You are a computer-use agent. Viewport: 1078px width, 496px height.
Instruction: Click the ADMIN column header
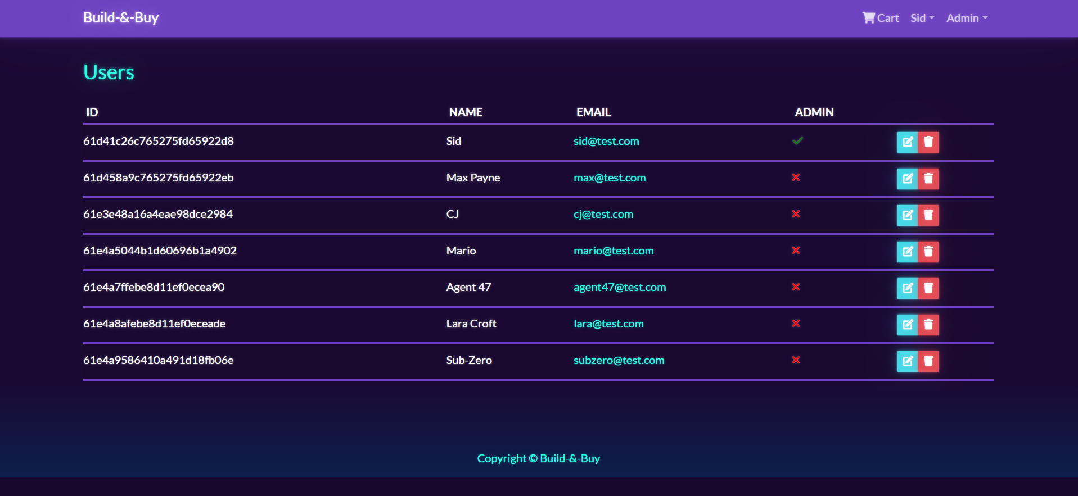point(814,112)
